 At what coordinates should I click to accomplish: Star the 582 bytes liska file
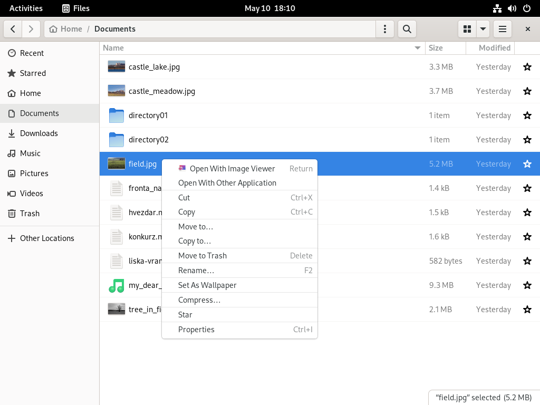(x=527, y=261)
